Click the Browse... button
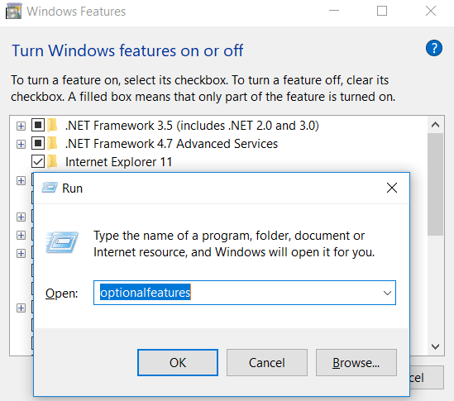This screenshot has height=401, width=454. [x=356, y=362]
